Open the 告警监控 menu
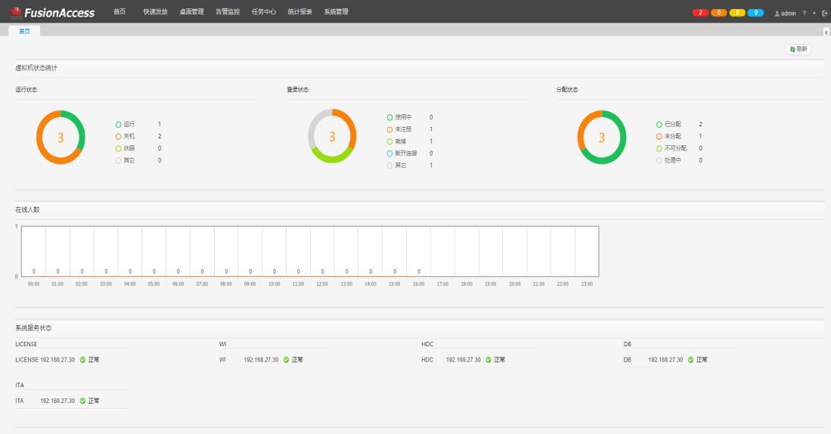The image size is (831, 434). point(227,11)
